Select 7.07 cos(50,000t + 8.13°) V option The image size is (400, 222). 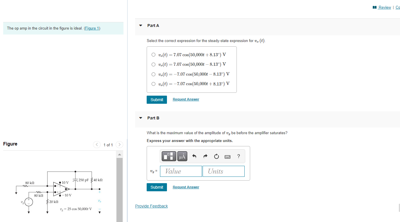(x=153, y=54)
